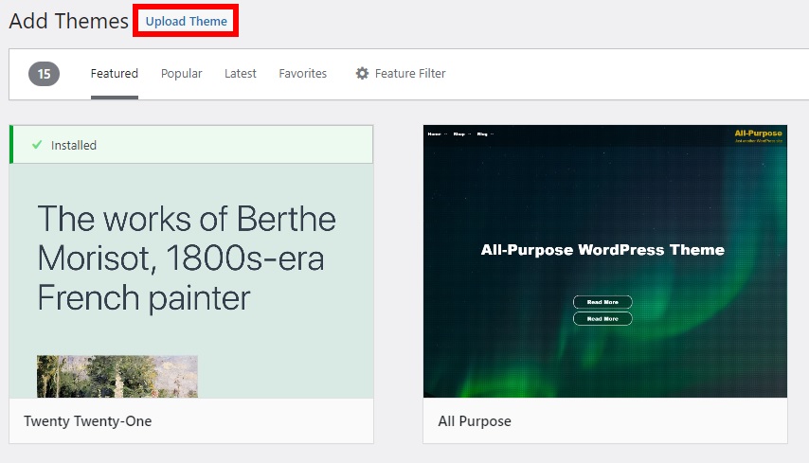
Task: Click the painting image in Twenty Twenty-One preview
Action: click(x=117, y=377)
